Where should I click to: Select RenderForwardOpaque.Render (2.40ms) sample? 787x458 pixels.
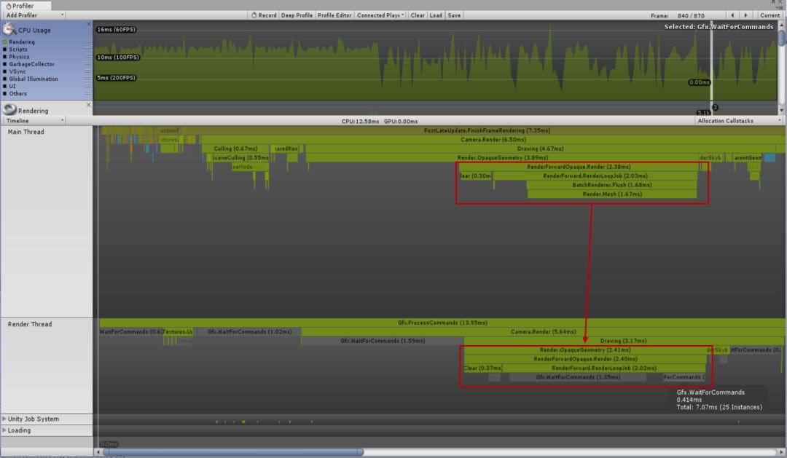tap(584, 359)
